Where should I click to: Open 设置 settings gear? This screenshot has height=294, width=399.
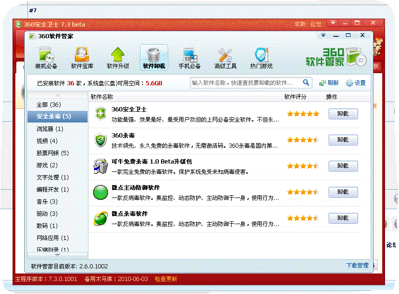point(350,83)
